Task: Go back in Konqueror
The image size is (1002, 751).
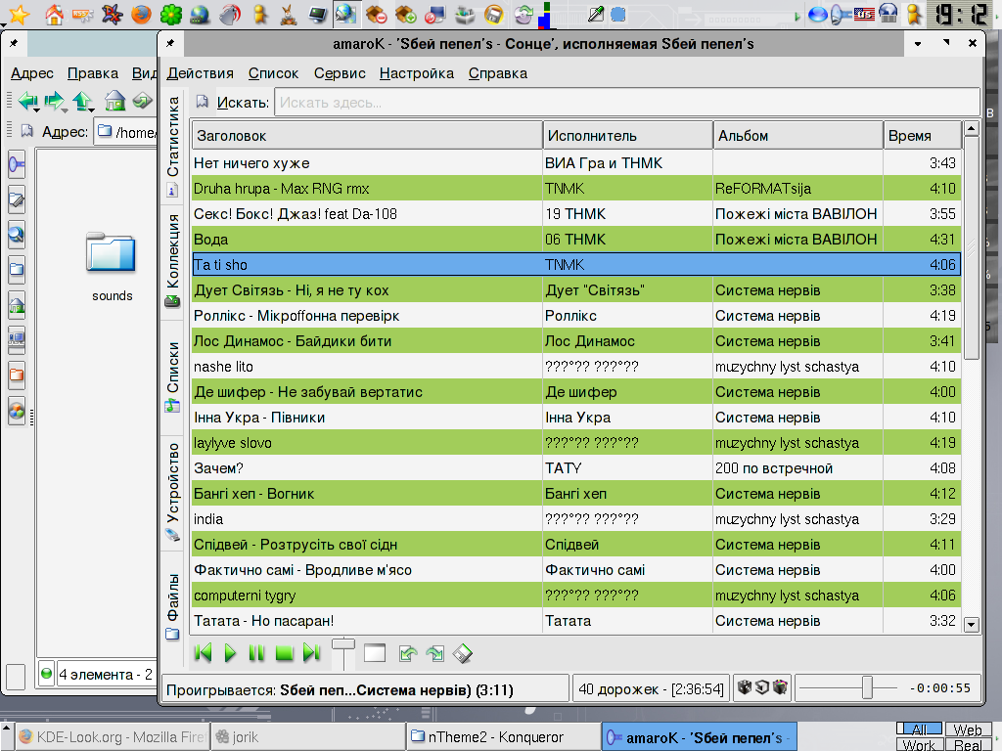Action: click(x=28, y=101)
